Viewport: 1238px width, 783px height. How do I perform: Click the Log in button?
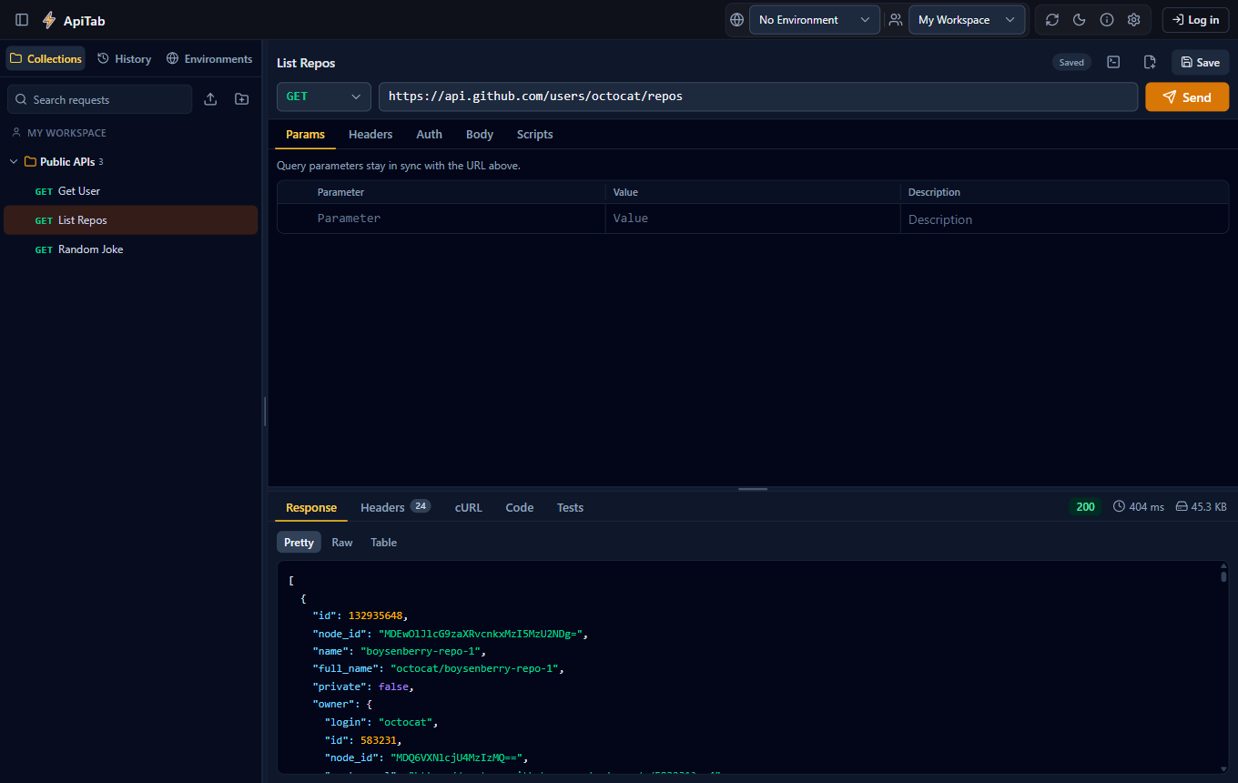click(x=1195, y=20)
